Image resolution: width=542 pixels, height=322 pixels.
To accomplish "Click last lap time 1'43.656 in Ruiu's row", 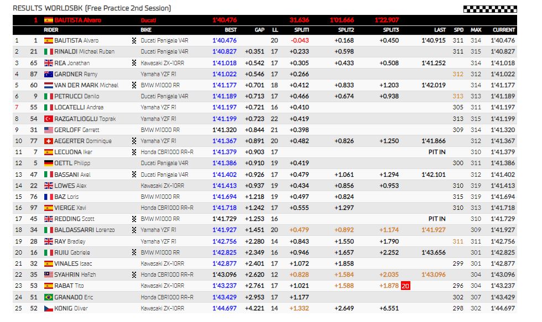I will tap(434, 252).
